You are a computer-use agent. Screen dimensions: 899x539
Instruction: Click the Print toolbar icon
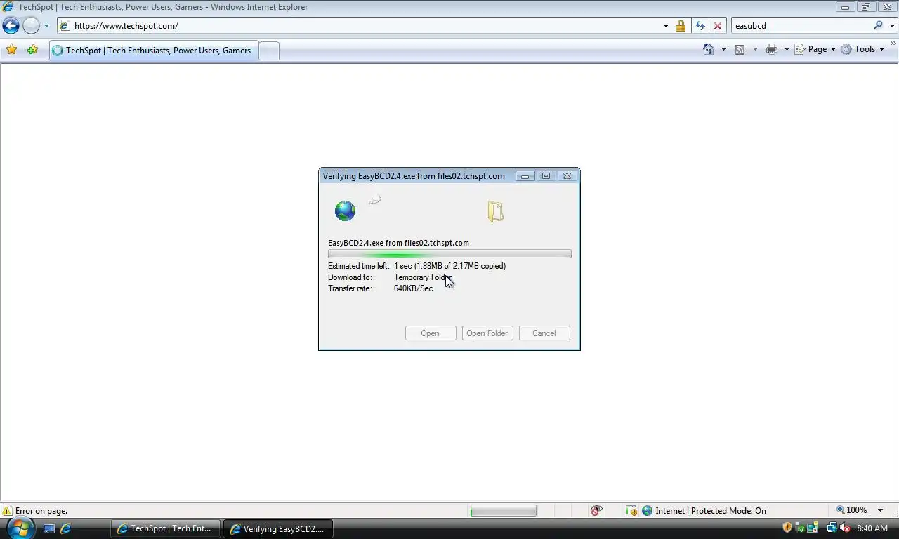point(772,49)
